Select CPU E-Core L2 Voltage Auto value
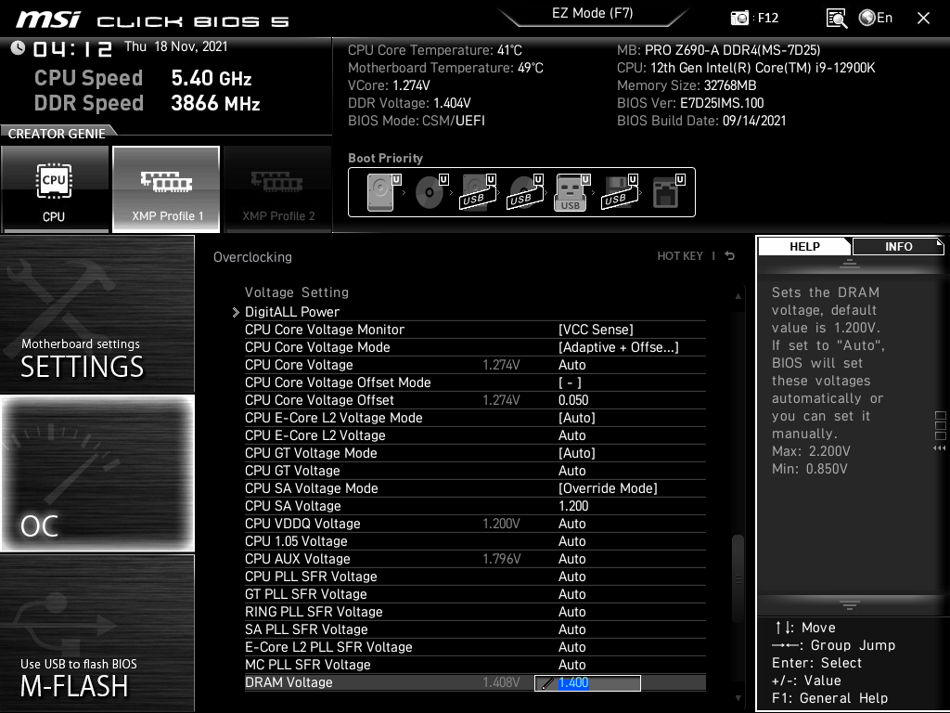 coord(571,434)
